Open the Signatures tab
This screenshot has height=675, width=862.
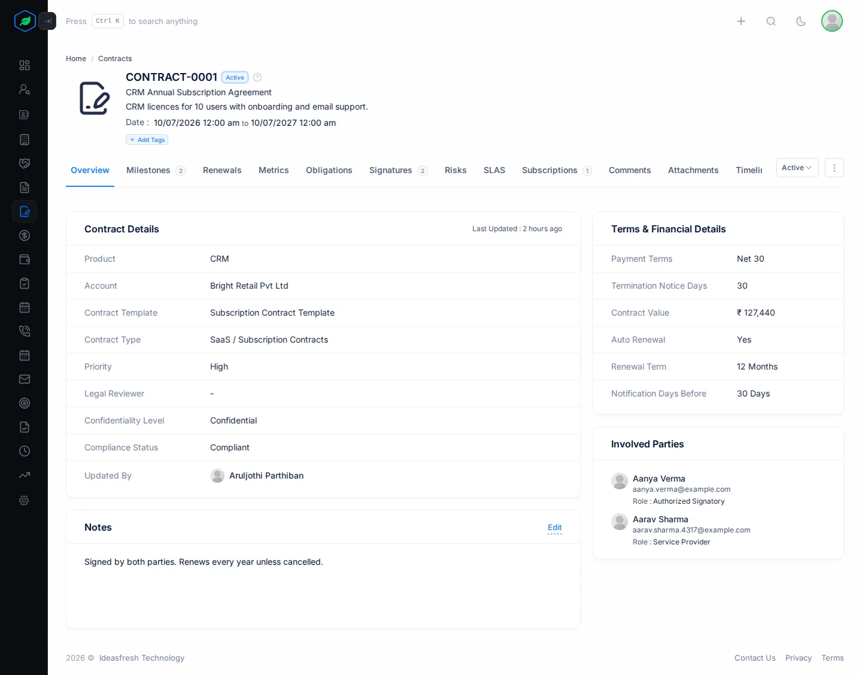pyautogui.click(x=398, y=170)
